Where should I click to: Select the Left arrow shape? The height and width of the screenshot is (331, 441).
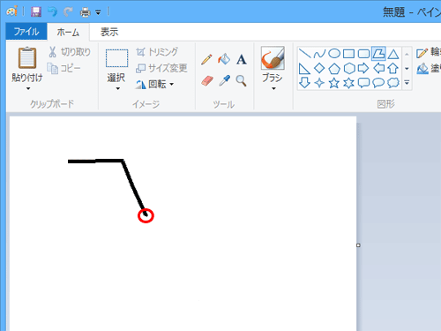coord(378,68)
